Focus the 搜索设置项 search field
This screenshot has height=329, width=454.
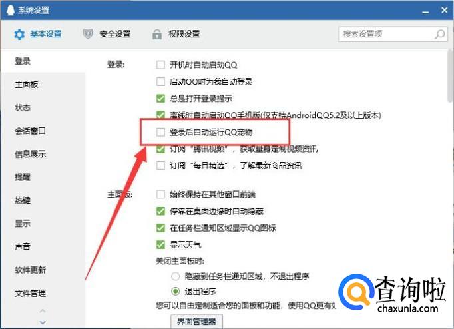393,34
